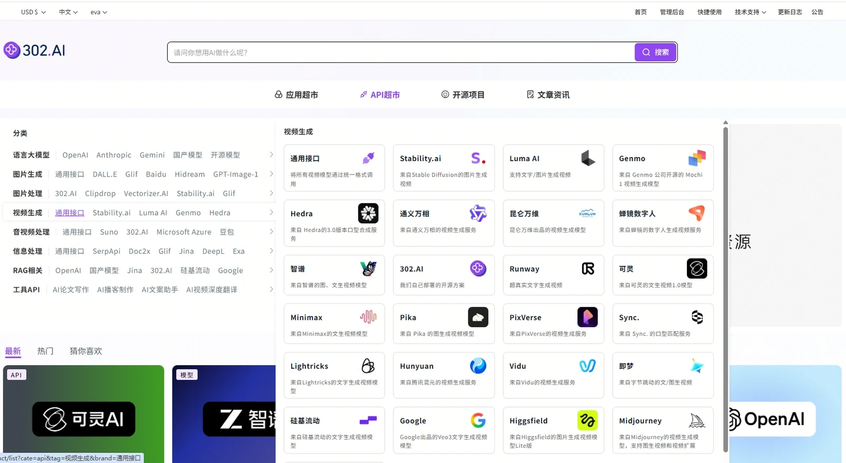Viewport: 846px width, 463px height.
Task: Open the 更新日志 link
Action: (x=790, y=12)
